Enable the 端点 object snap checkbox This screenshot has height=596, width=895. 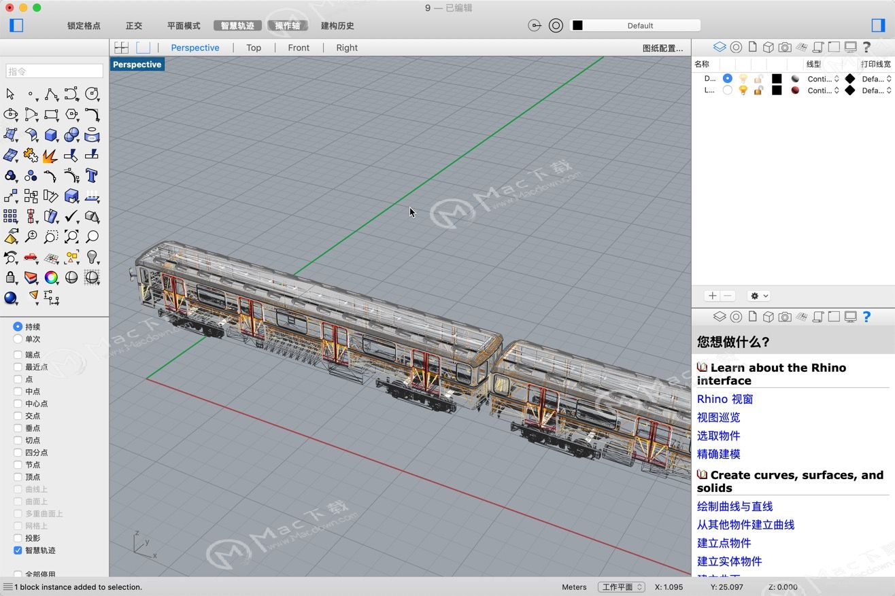[18, 355]
